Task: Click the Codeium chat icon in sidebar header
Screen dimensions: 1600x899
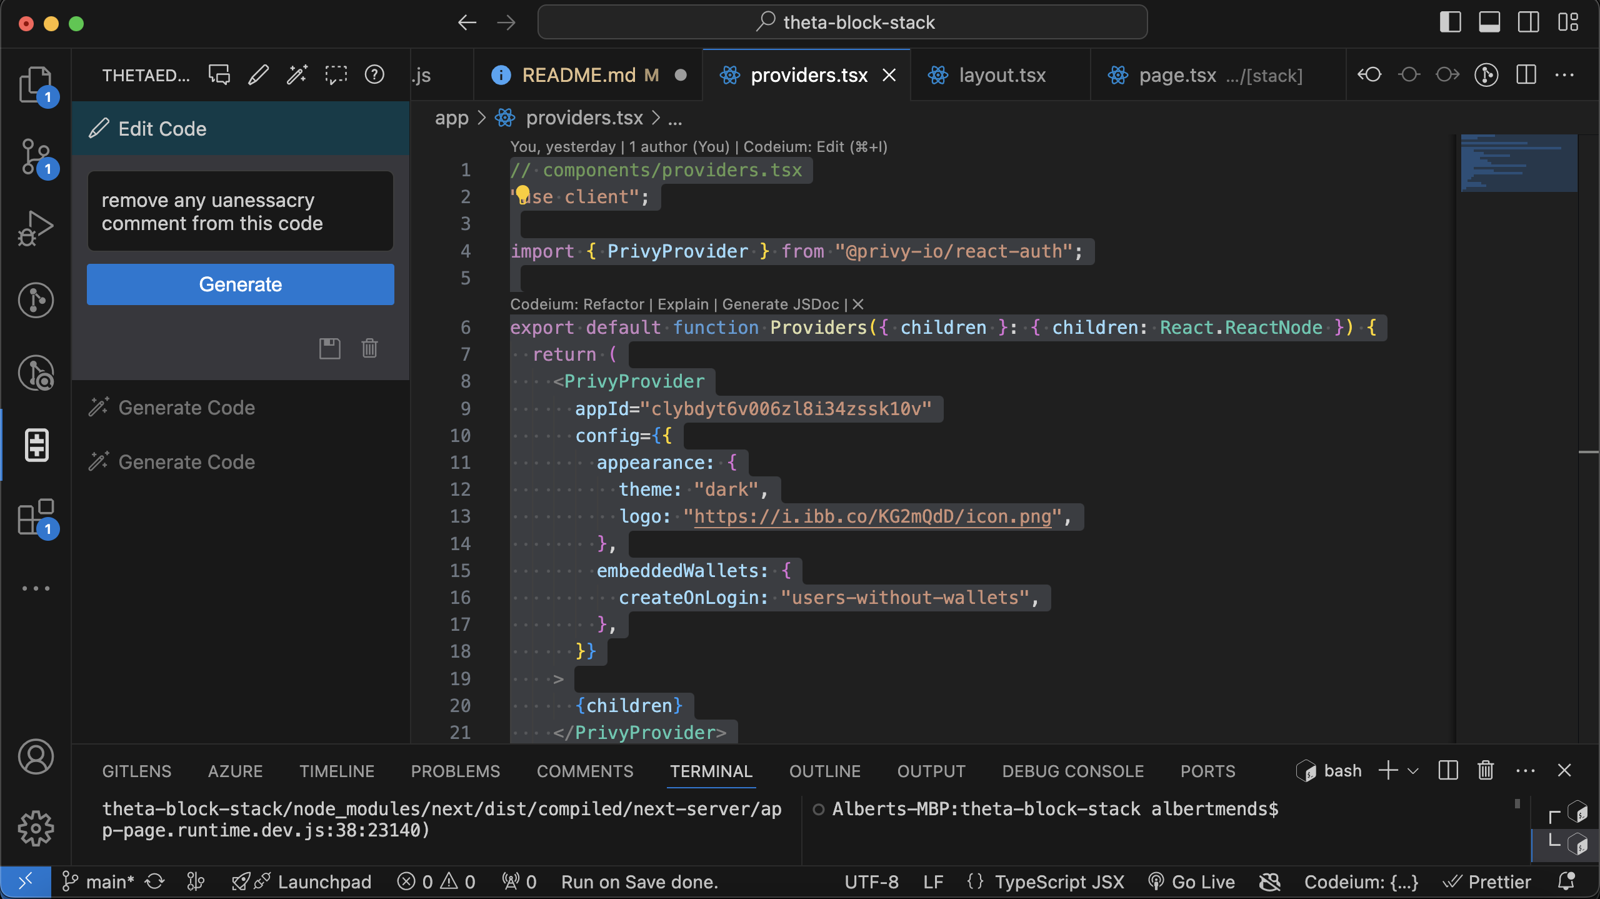Action: click(219, 75)
